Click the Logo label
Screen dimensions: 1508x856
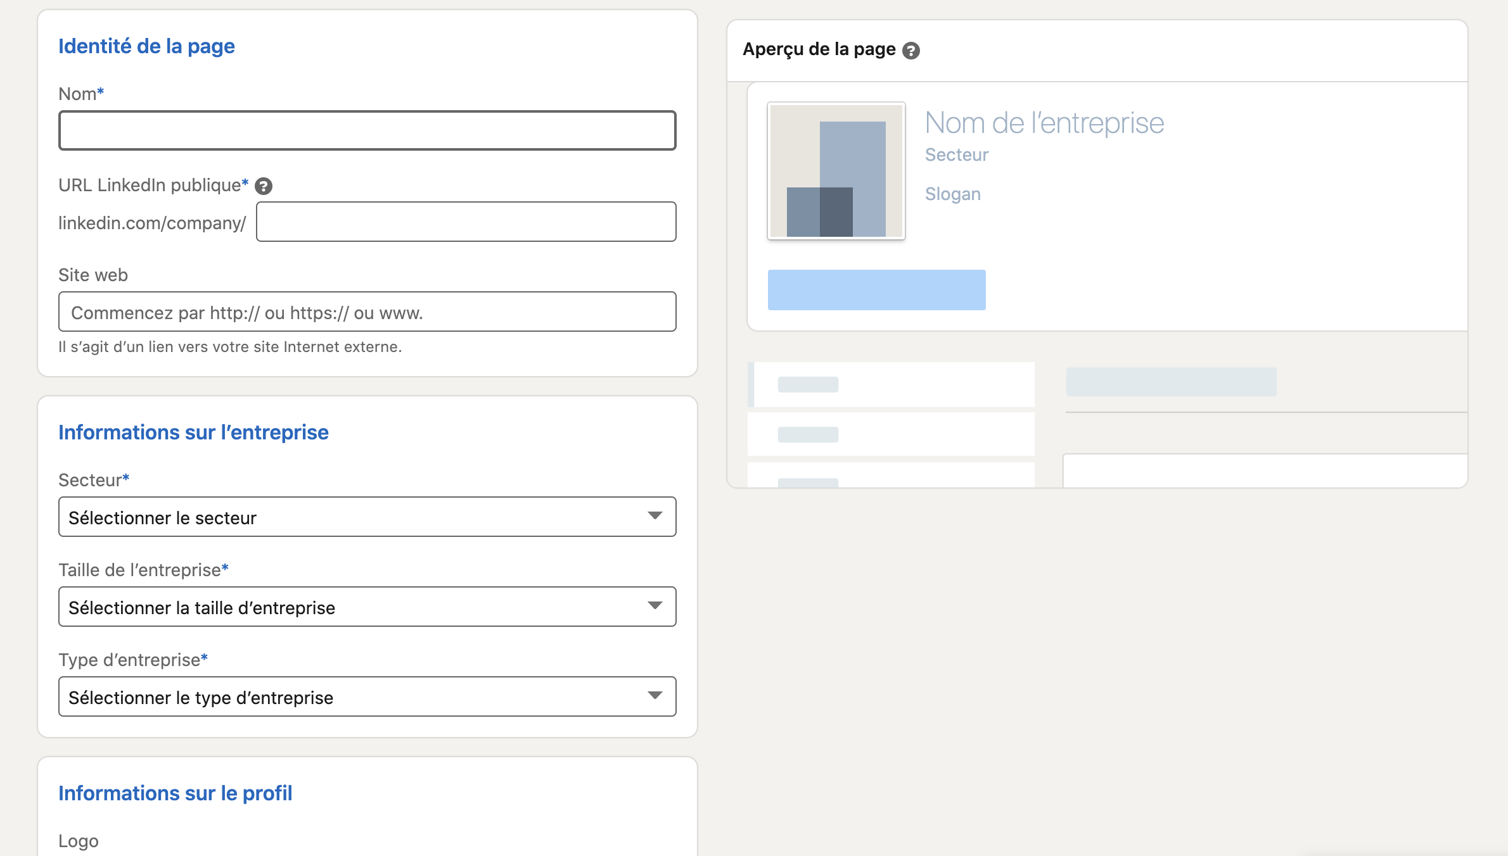(79, 841)
